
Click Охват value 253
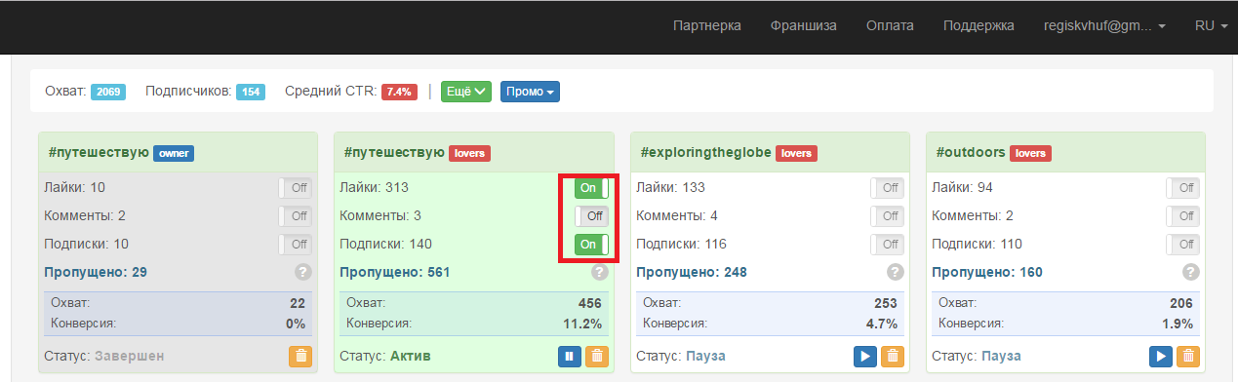click(x=886, y=303)
